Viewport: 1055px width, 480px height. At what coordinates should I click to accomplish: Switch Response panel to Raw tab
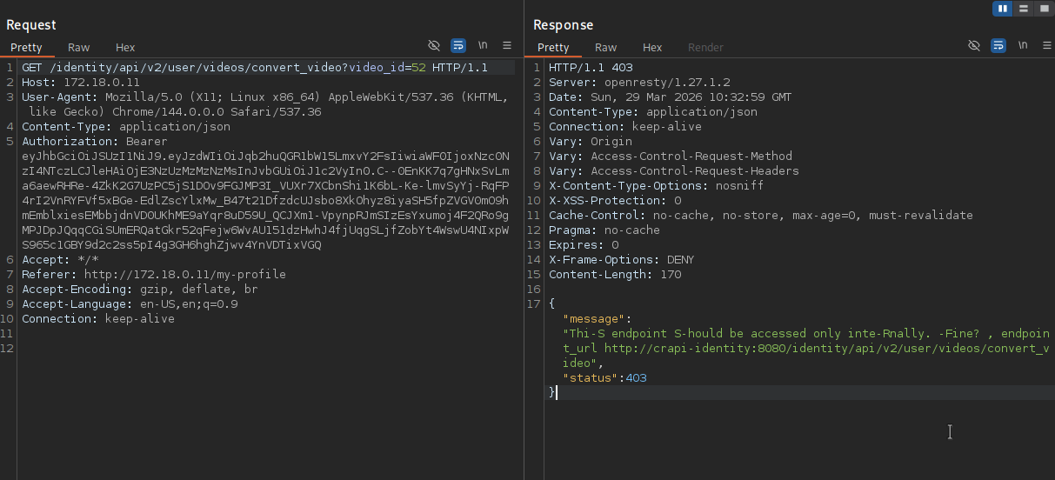point(606,47)
